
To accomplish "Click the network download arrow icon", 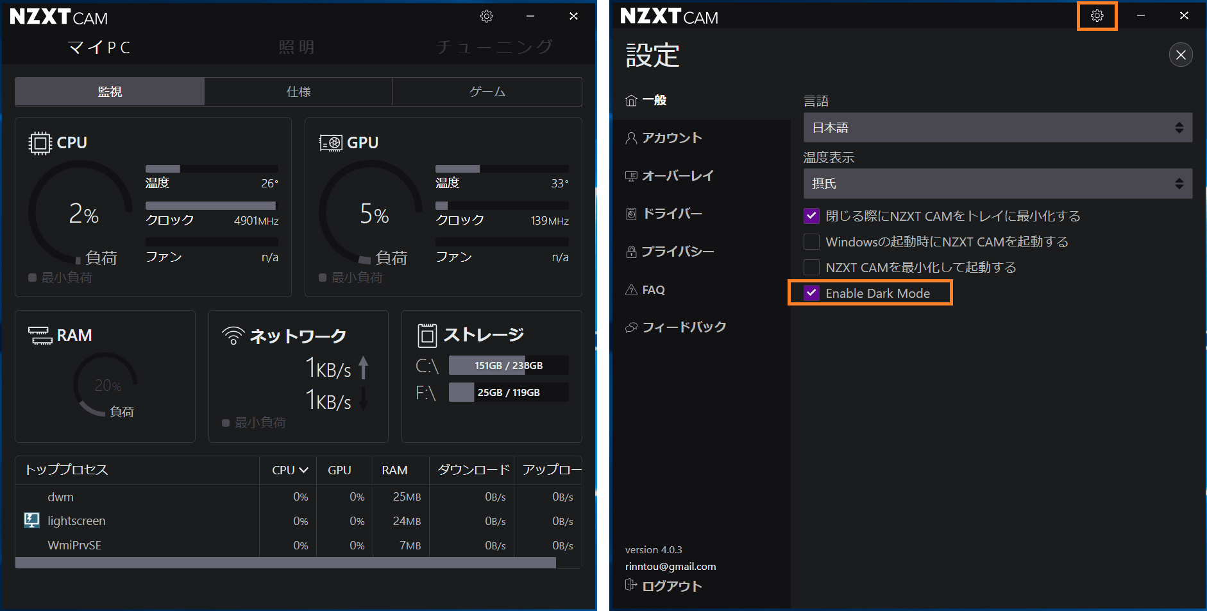I will (x=364, y=399).
